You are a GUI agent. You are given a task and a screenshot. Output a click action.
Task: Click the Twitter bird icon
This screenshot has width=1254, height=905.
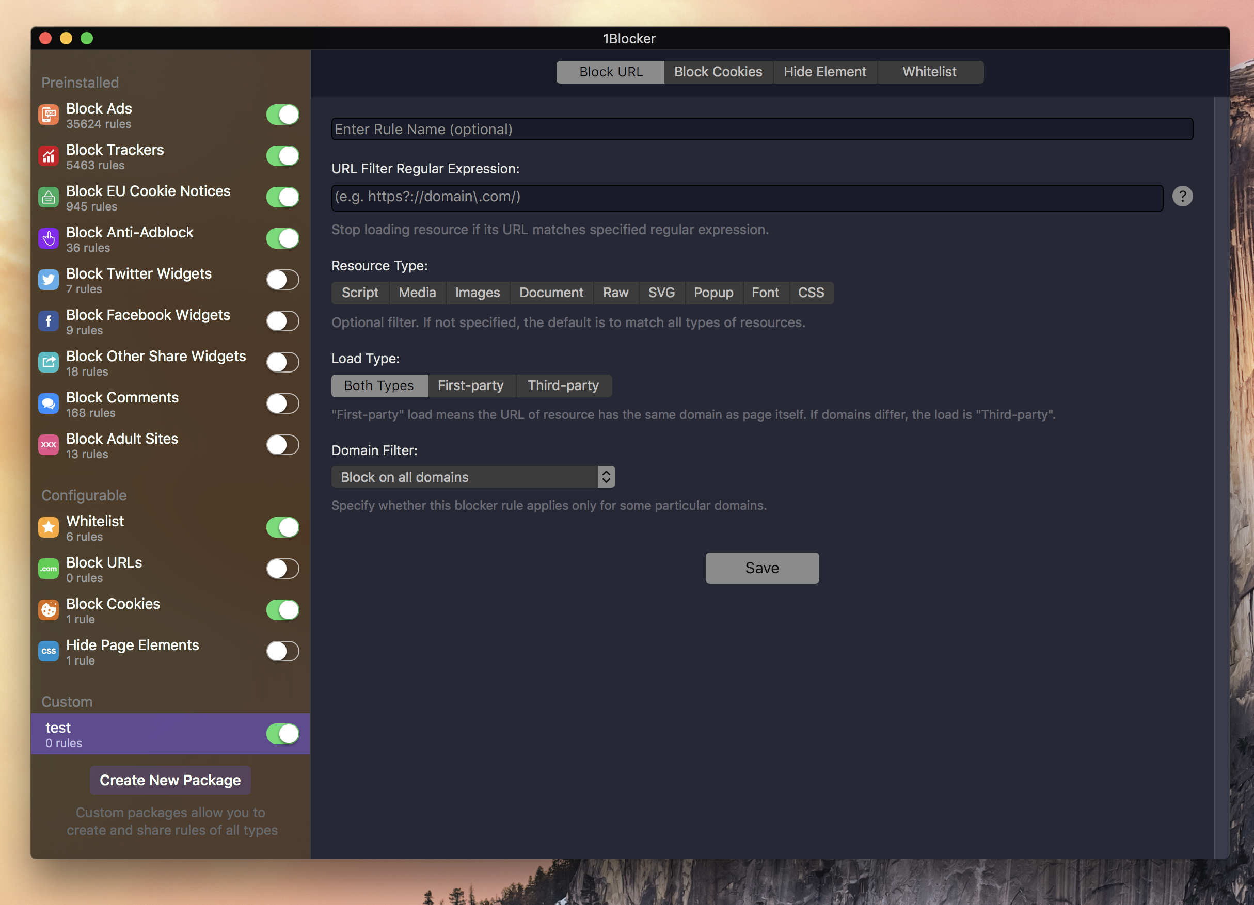49,280
